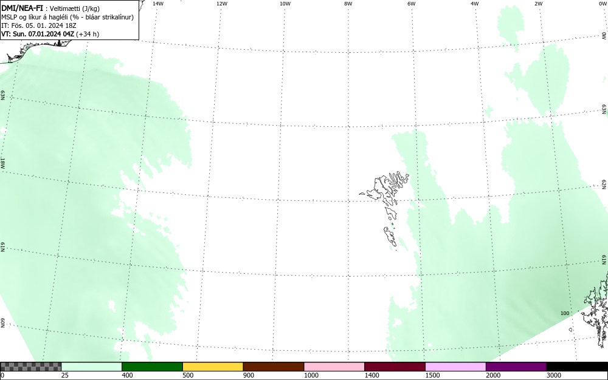Screen dimensions: 608x380
Task: Click the '(+34 h)' forecast offset text
Action: [88, 34]
